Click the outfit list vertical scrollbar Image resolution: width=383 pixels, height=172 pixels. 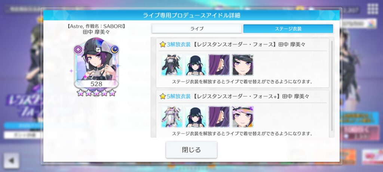332,86
